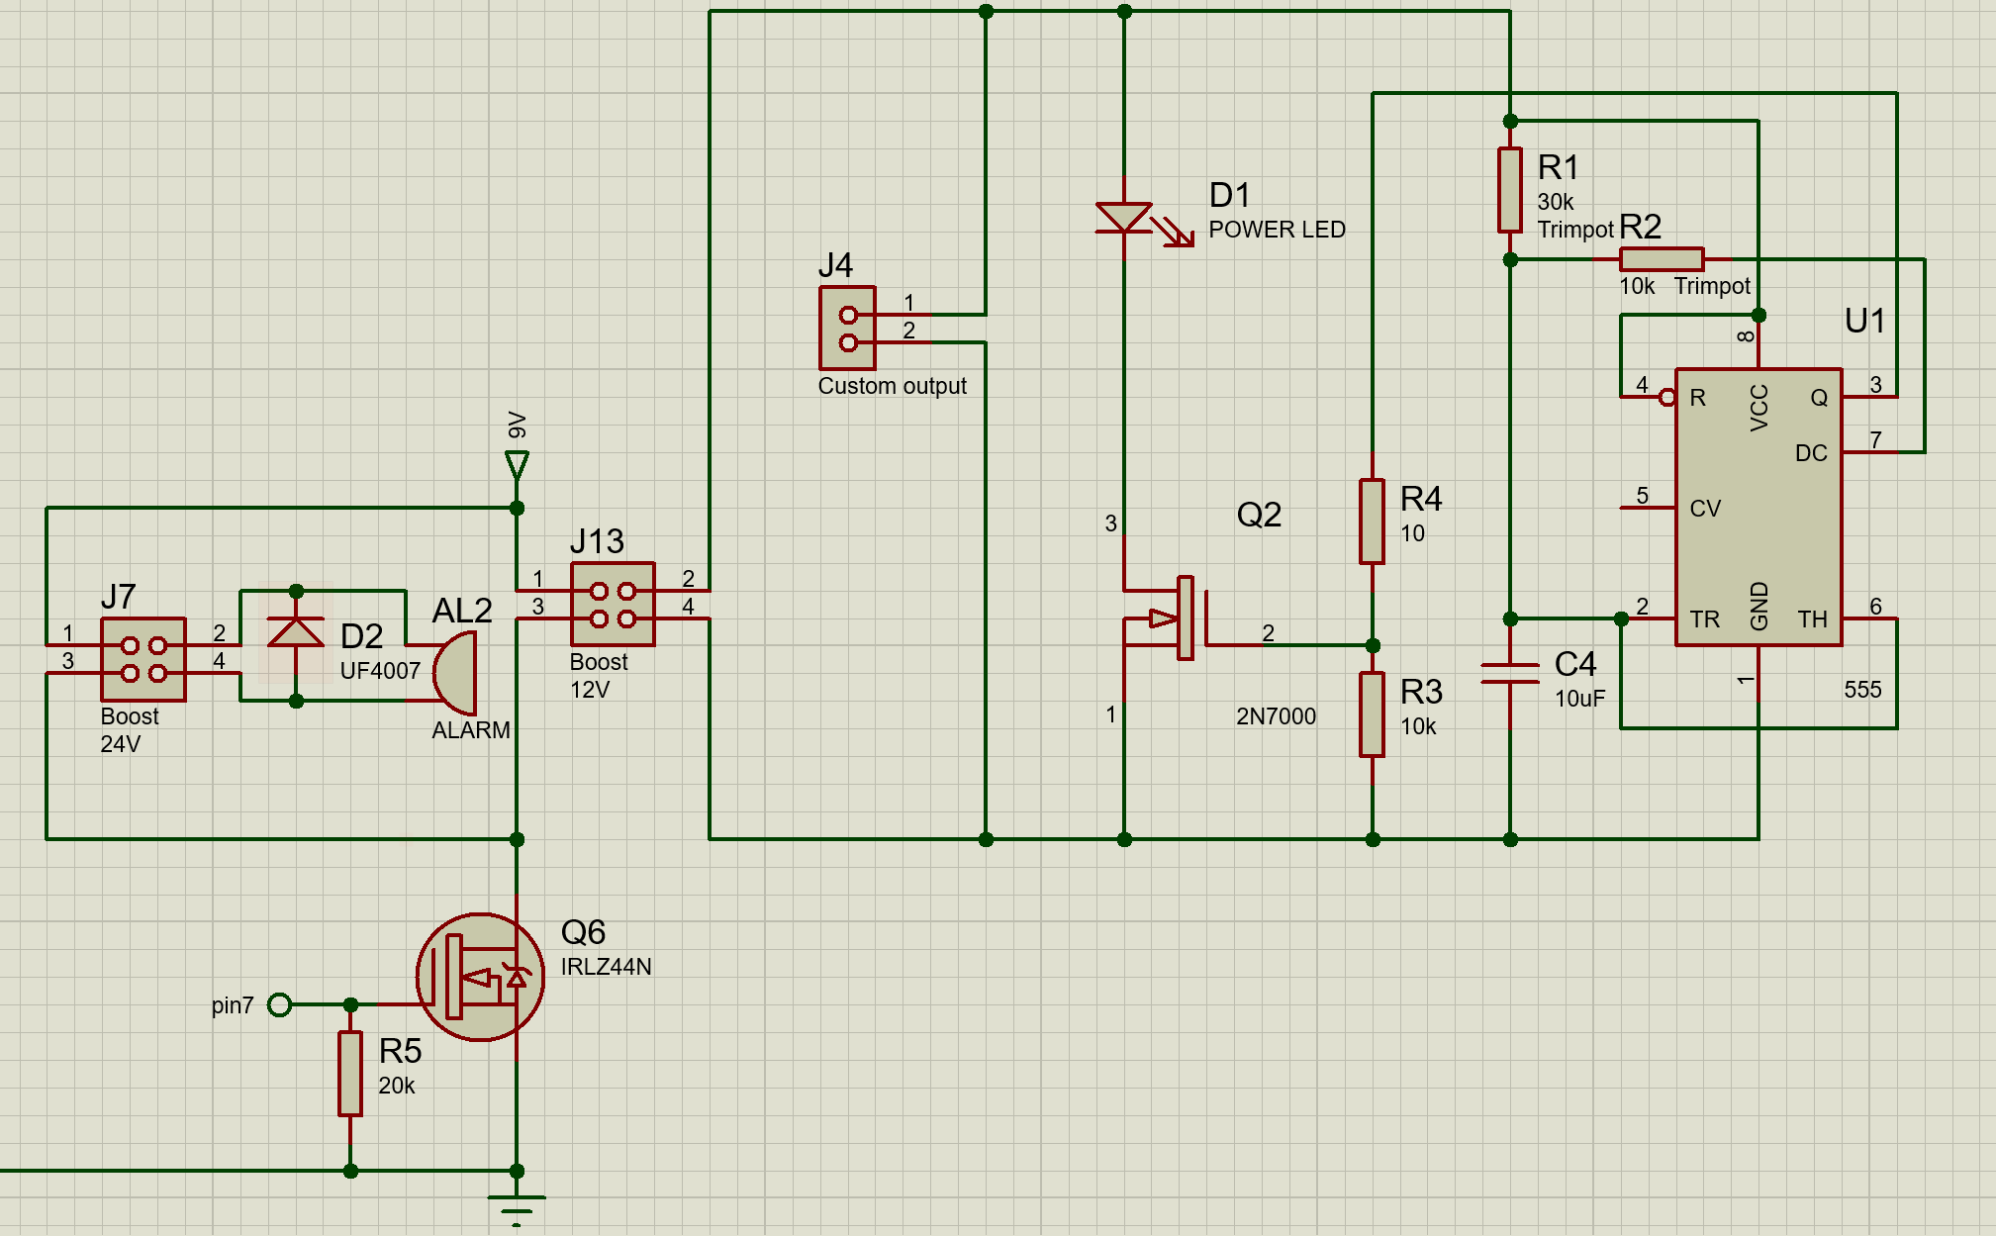Viewport: 1996px width, 1236px height.
Task: Click the 'J7' reference designator
Action: (x=118, y=597)
